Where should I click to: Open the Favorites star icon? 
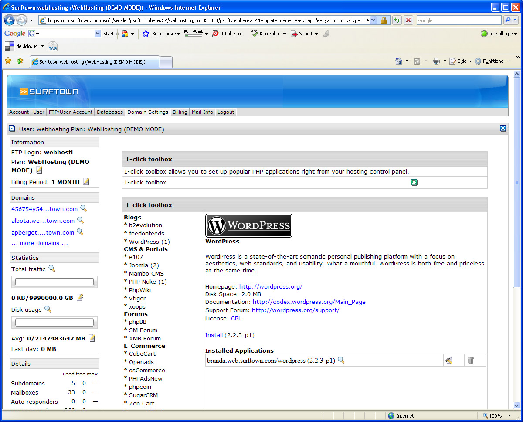[x=8, y=61]
